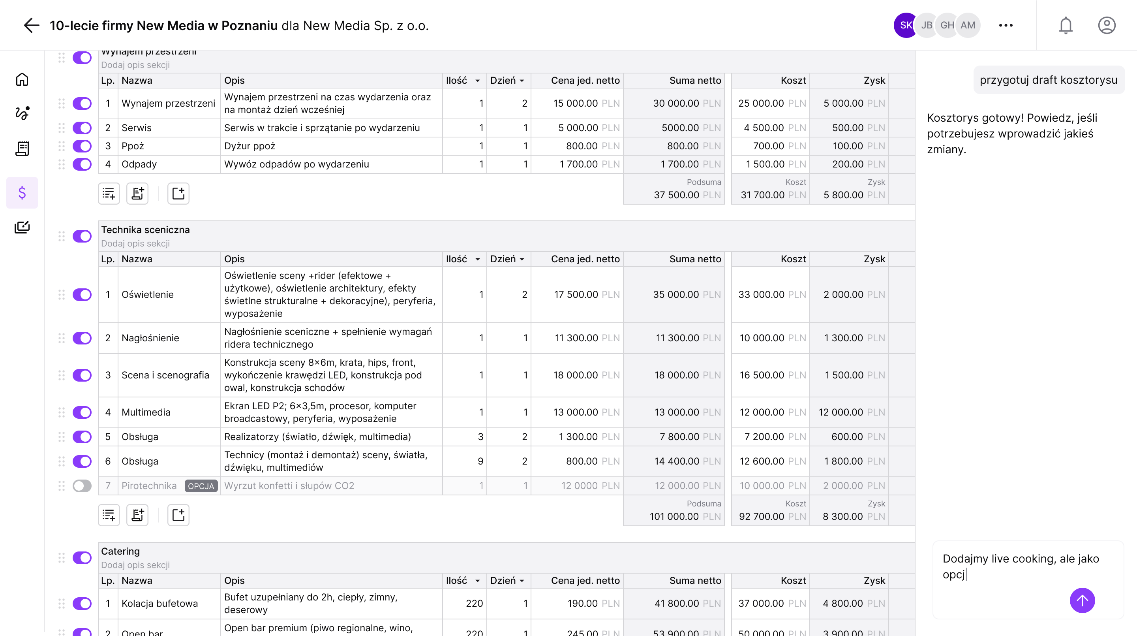Grab the drag handle of the Multimedia row

tap(61, 412)
